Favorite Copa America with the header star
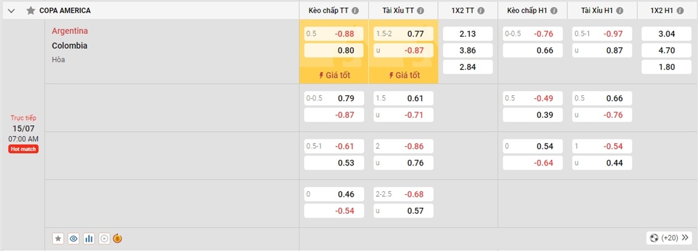The width and height of the screenshot is (698, 251). tap(30, 10)
